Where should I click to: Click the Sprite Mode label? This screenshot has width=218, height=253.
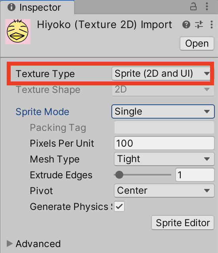42,111
